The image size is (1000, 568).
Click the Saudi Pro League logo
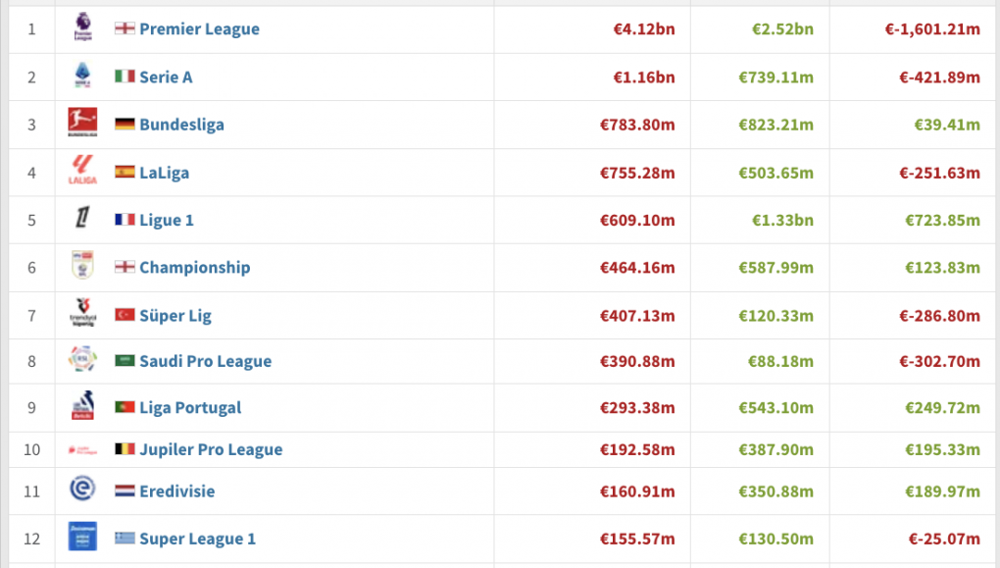83,359
